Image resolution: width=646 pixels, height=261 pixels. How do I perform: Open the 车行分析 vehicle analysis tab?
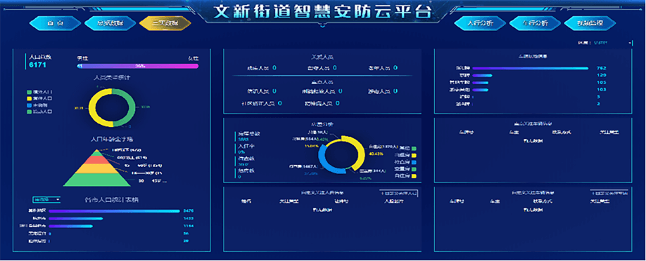point(535,23)
